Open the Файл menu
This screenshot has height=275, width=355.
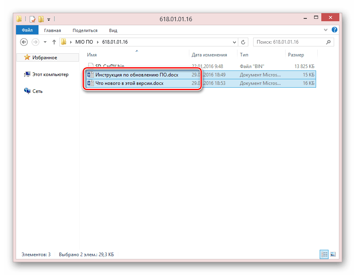tap(27, 30)
